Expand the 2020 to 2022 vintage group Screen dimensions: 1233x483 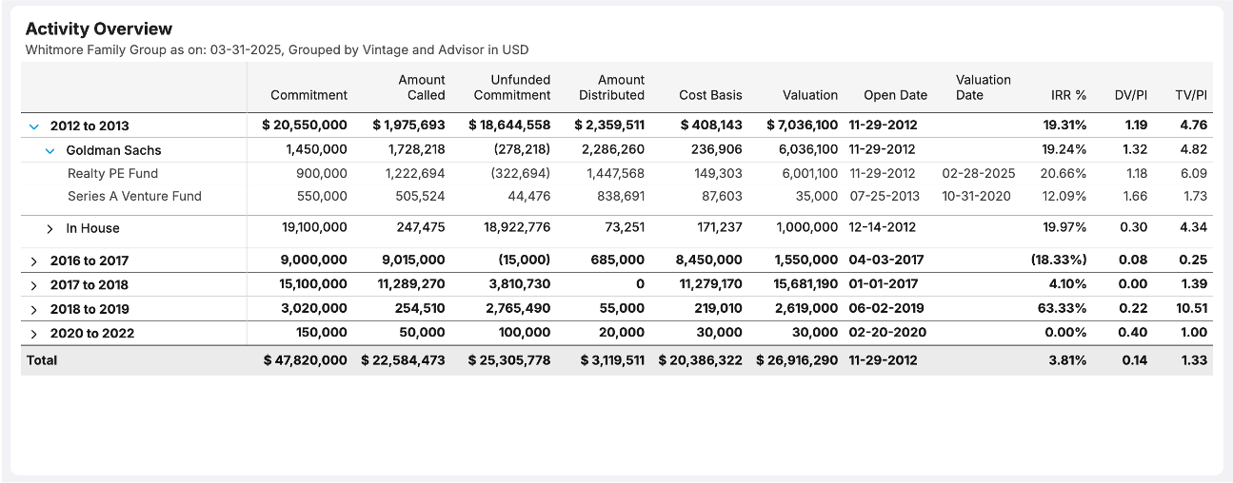point(34,333)
